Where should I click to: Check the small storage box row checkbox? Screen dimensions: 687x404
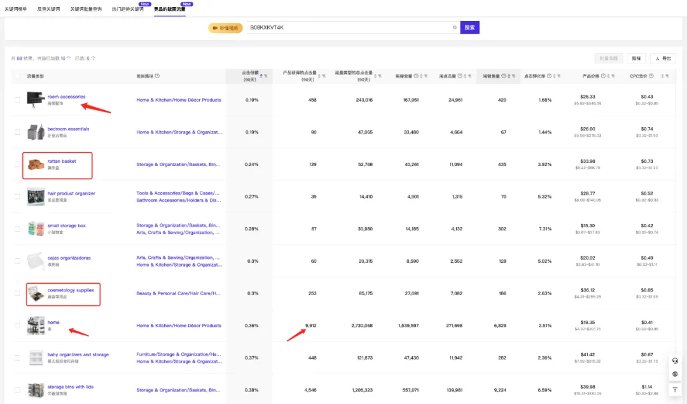(x=17, y=229)
